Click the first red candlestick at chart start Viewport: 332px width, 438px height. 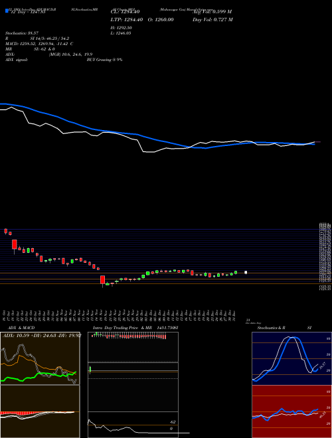(x=5, y=231)
